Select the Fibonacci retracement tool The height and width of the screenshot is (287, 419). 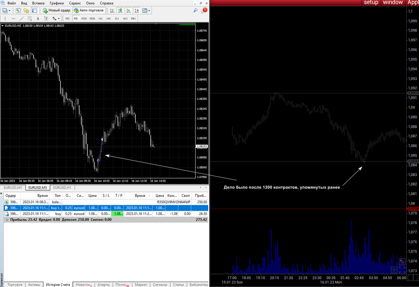(30, 18)
